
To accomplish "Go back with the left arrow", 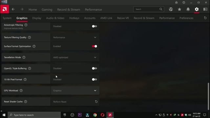I will point(13,10).
